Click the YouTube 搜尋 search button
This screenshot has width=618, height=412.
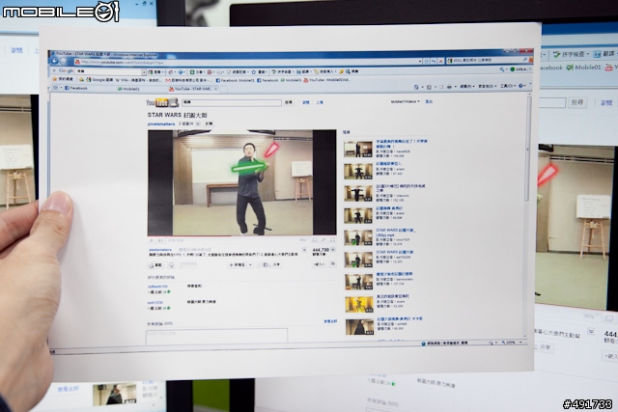click(x=289, y=102)
